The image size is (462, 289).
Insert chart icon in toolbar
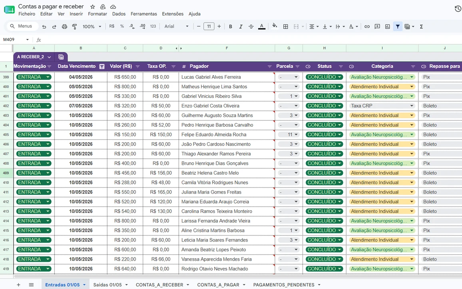click(x=387, y=26)
